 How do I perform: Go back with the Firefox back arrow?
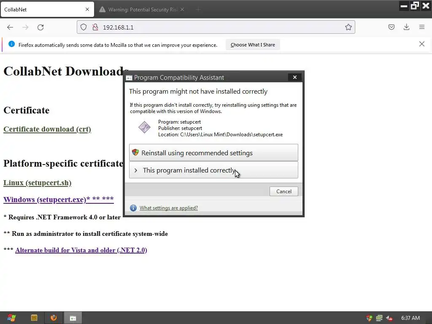click(10, 27)
